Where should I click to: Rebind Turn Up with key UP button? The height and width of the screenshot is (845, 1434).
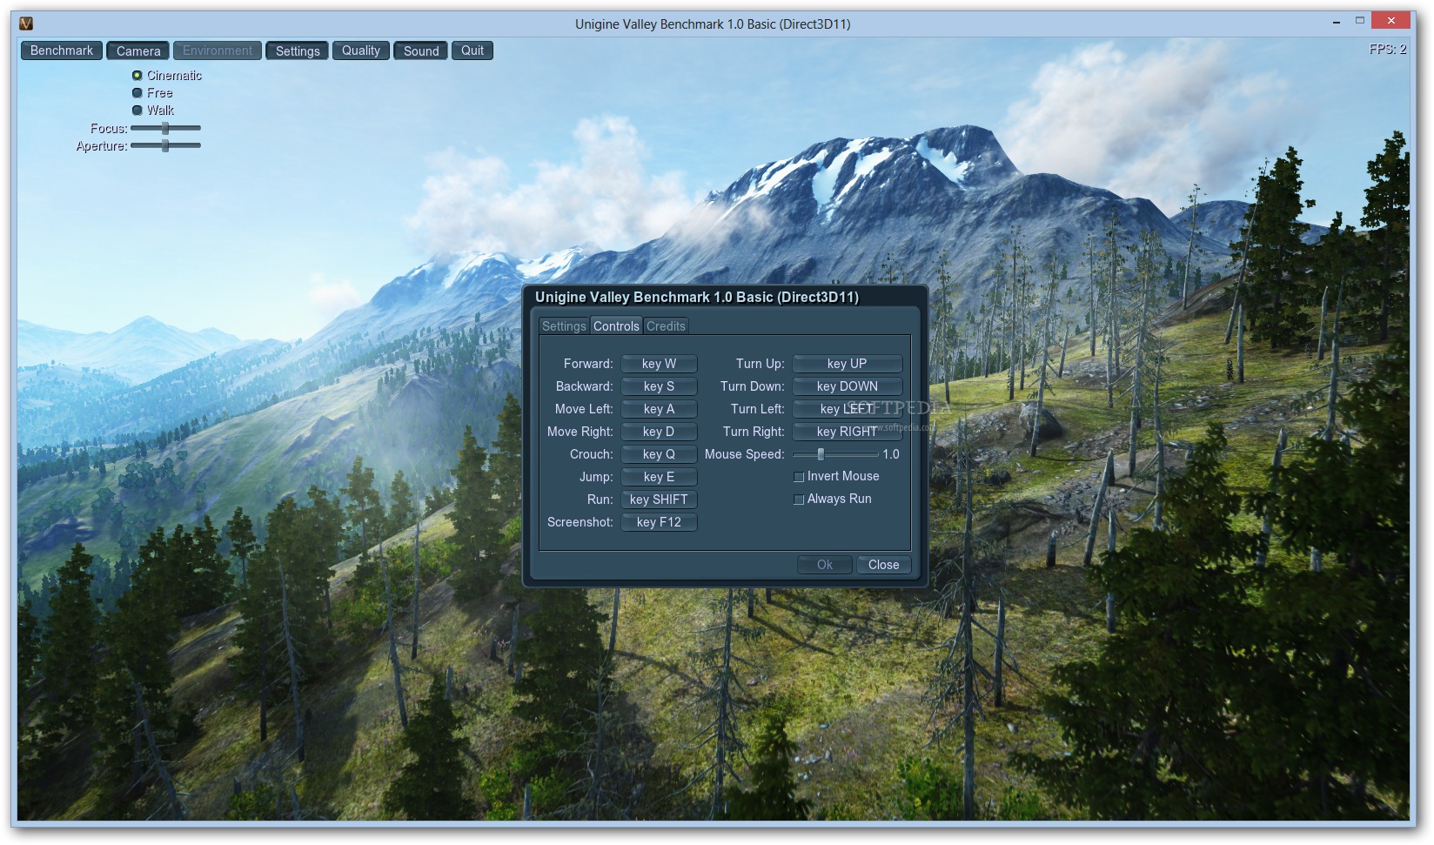pos(847,364)
